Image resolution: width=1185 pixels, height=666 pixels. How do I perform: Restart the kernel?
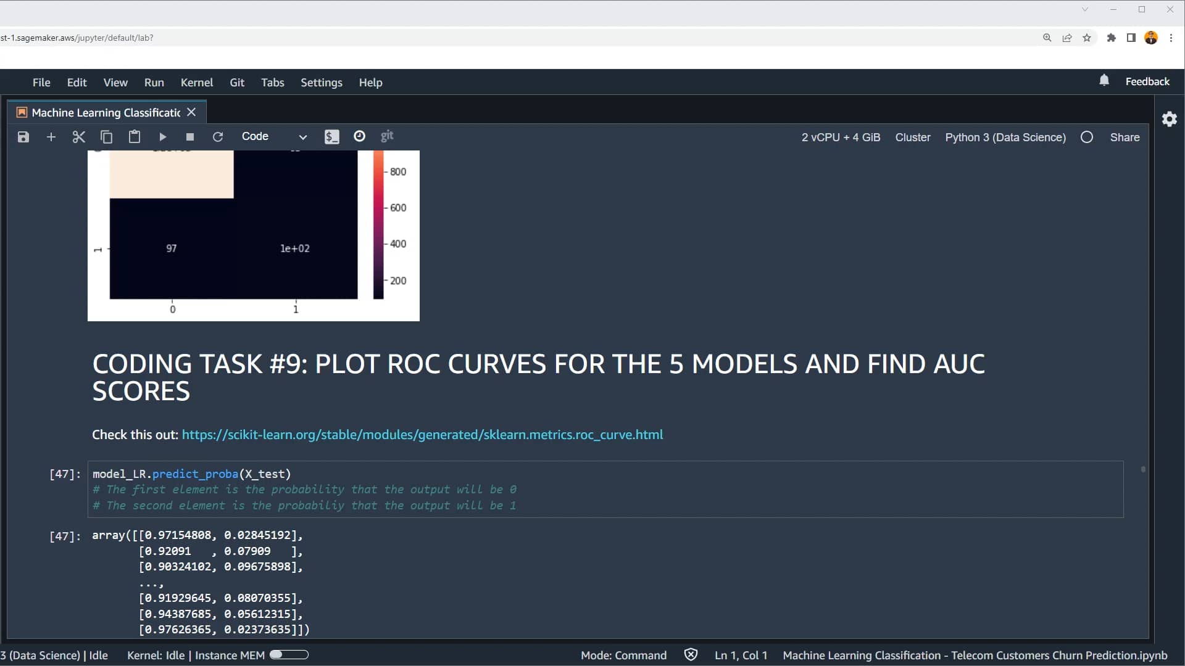click(x=217, y=136)
